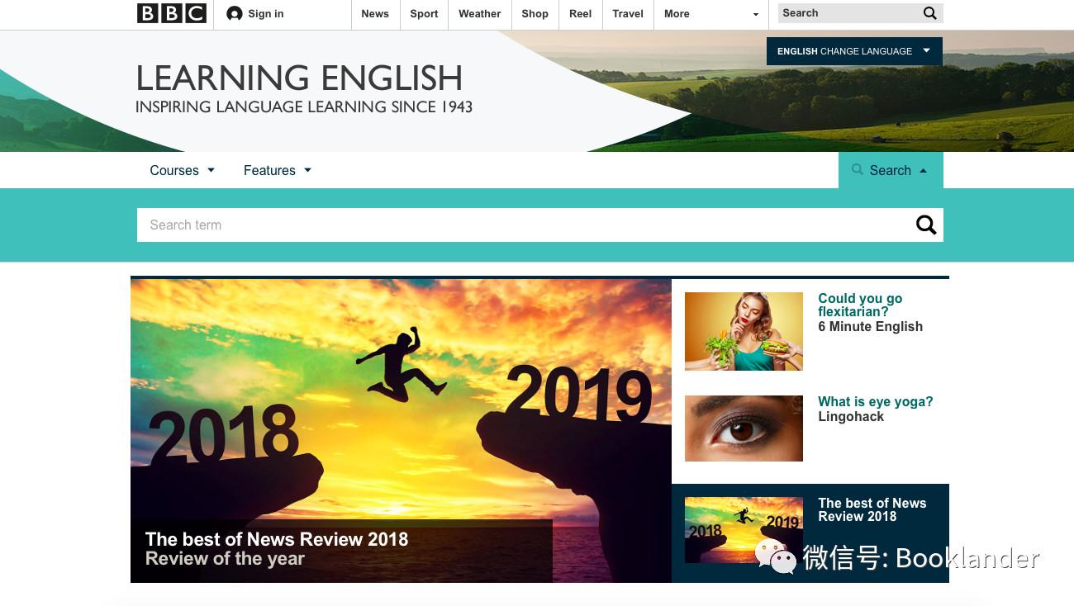
Task: Click the More navigation item
Action: point(677,14)
